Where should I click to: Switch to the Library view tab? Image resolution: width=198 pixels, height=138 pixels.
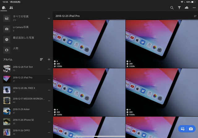click(4, 8)
